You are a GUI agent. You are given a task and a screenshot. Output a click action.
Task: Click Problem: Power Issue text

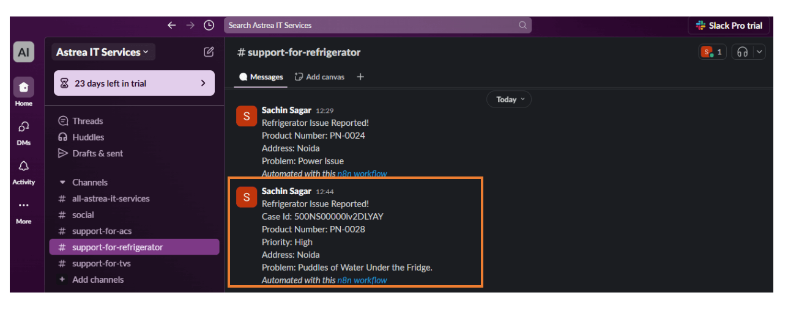pos(303,161)
